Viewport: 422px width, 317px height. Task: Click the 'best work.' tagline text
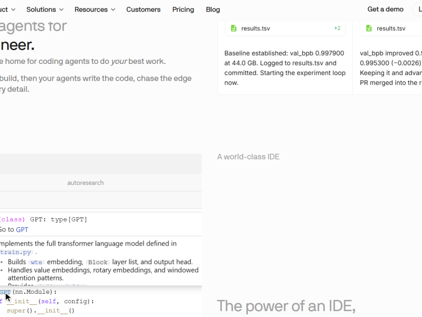(147, 61)
